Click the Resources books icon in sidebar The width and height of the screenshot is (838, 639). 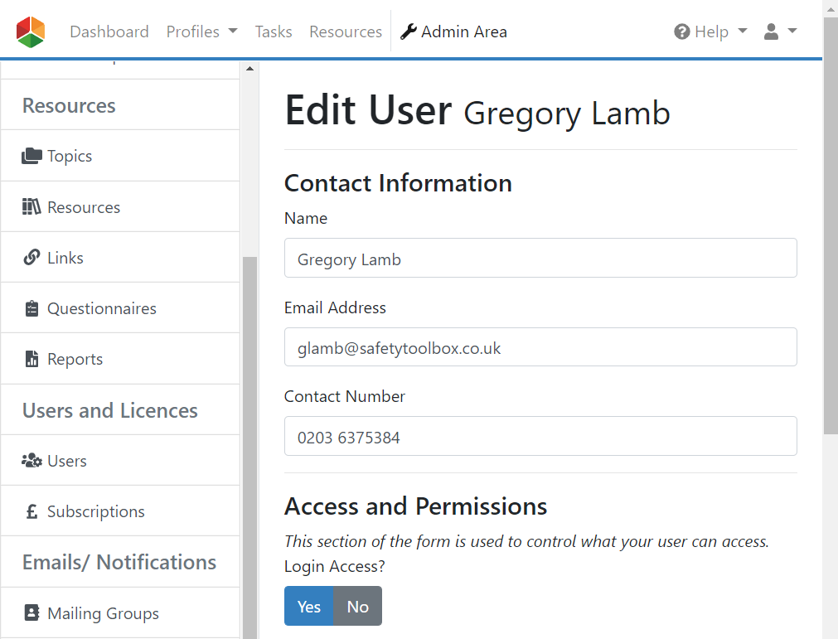pos(31,207)
